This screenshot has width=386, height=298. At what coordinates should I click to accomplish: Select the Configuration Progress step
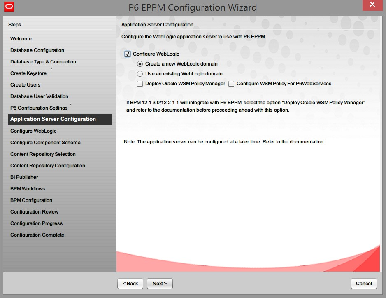[x=37, y=223]
